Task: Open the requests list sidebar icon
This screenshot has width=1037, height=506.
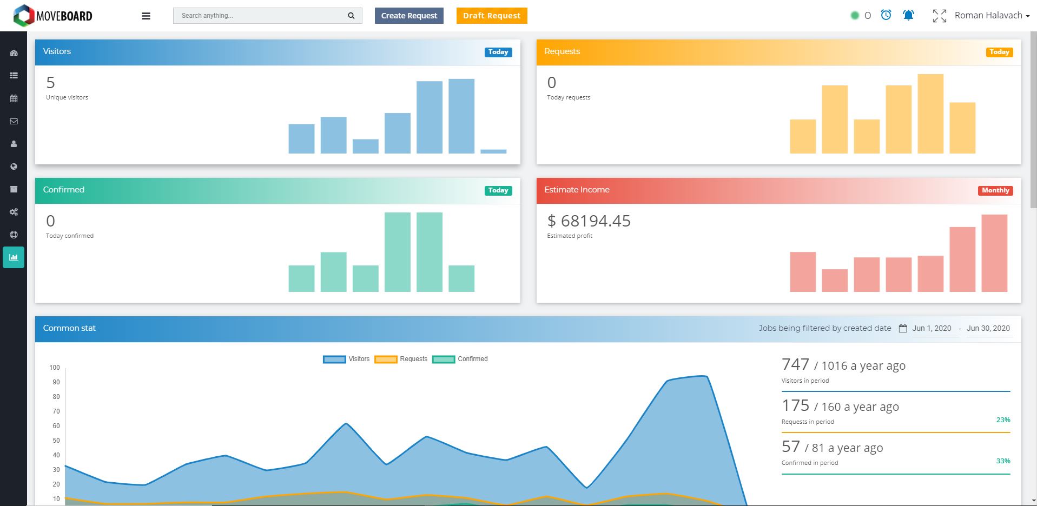Action: [14, 76]
